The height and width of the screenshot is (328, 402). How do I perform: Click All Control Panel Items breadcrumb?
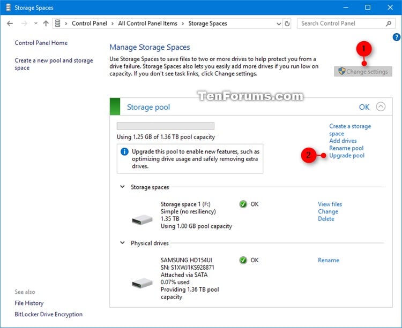click(148, 24)
